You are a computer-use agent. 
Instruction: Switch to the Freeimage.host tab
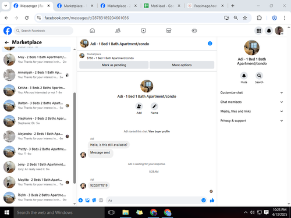[x=205, y=6]
